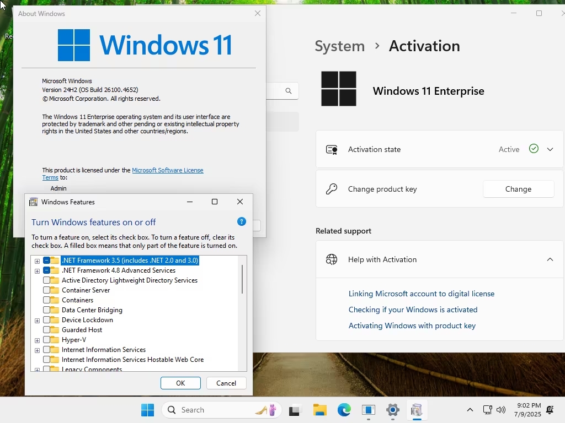The height and width of the screenshot is (423, 565).
Task: Enable the Hyper-V checkbox
Action: point(46,339)
